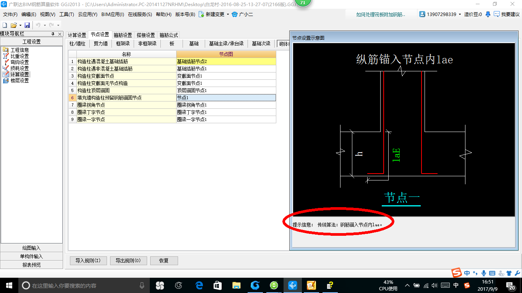Open the dropdown arrow next to Open folder
The image size is (522, 293).
point(20,26)
